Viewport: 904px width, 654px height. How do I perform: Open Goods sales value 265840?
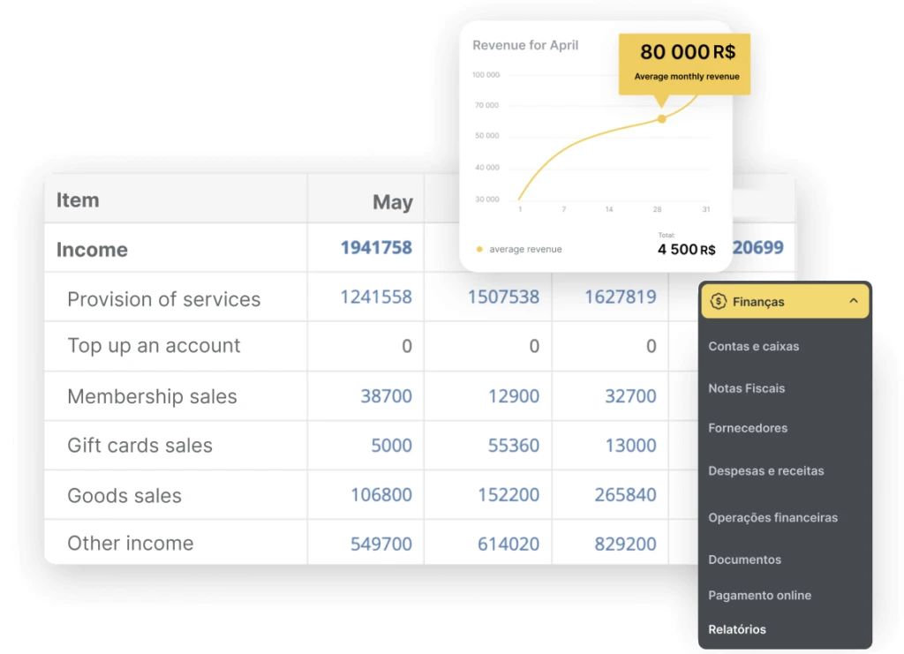coord(625,495)
